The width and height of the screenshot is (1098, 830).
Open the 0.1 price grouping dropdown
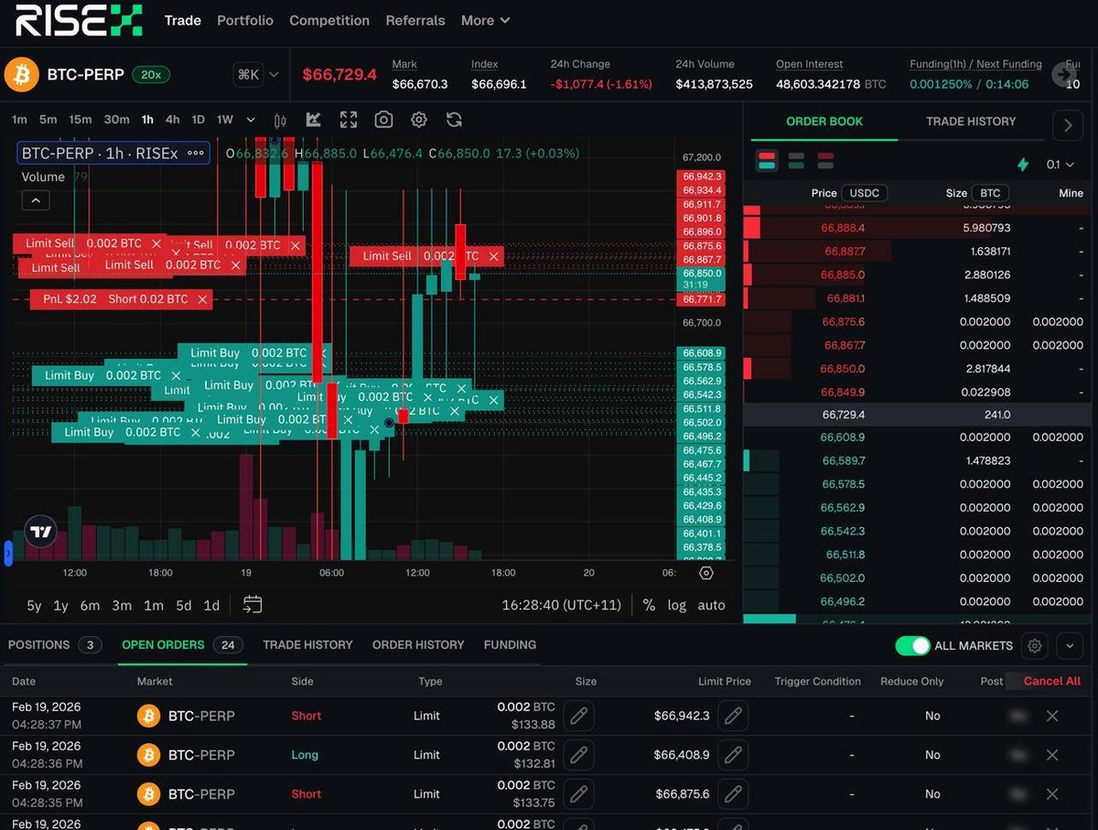point(1060,165)
